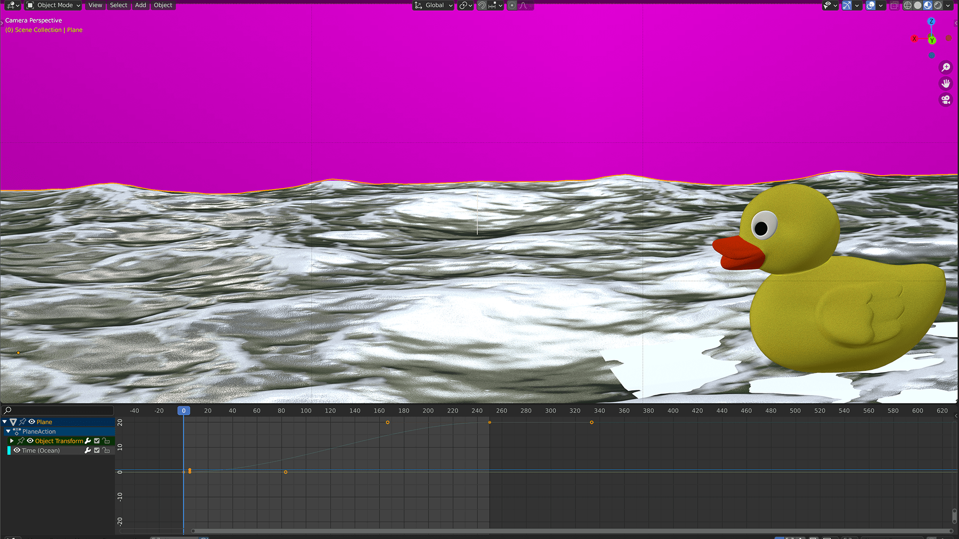Open the Object Mode dropdown
Screen dimensions: 959x539
point(53,5)
